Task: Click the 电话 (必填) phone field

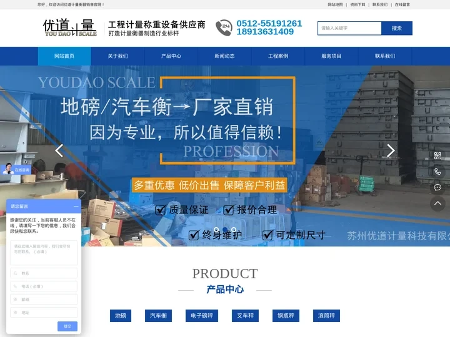Action: click(44, 286)
